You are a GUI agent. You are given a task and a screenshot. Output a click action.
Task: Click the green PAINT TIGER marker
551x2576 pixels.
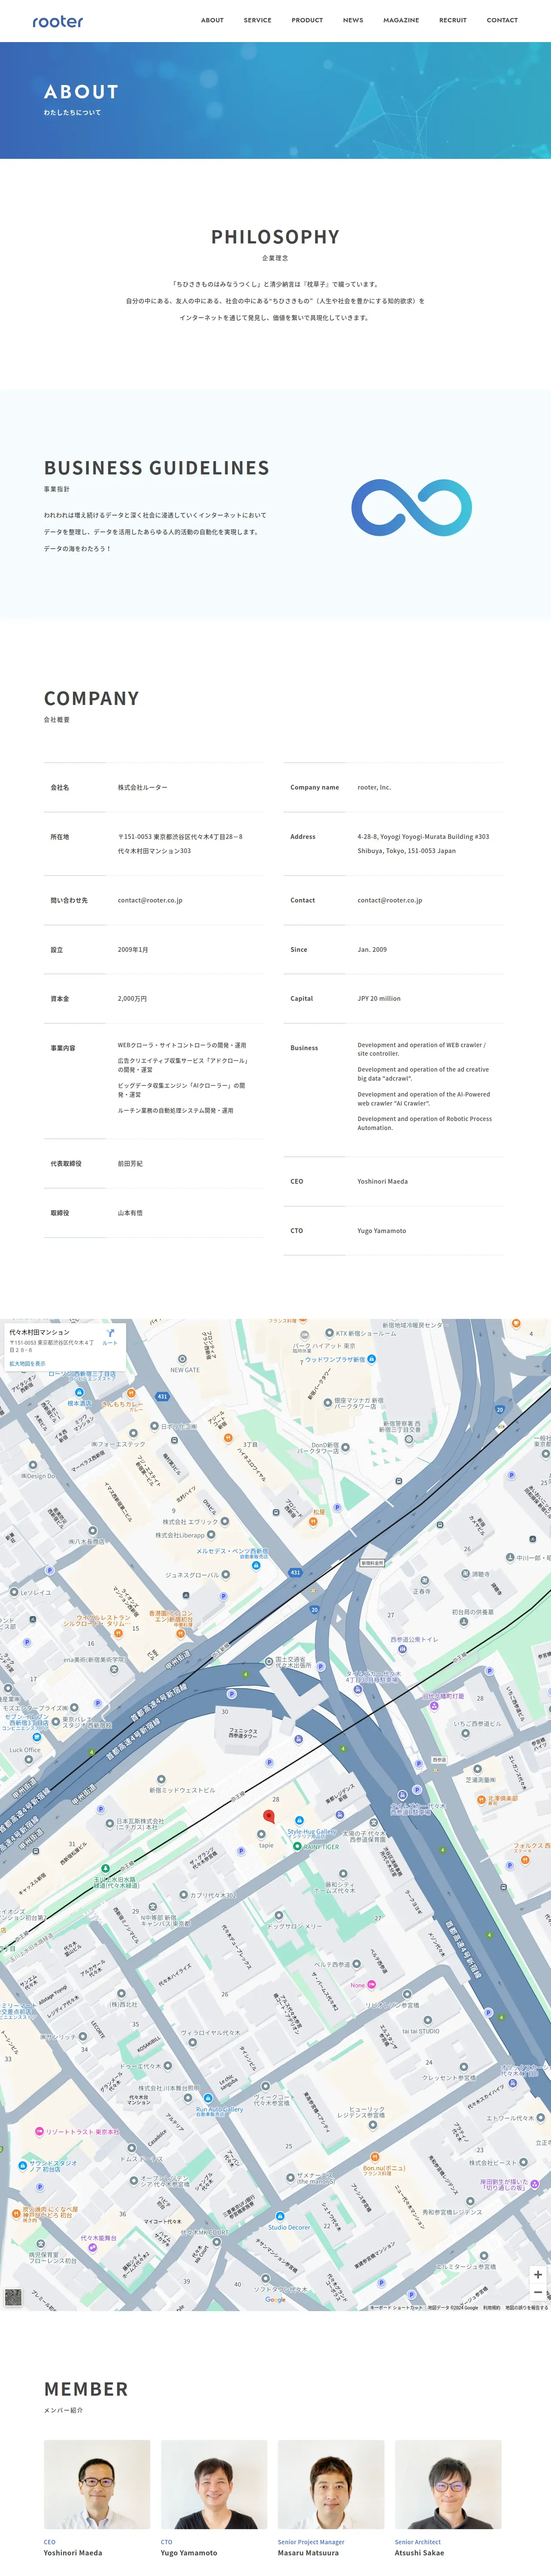[x=297, y=1846]
